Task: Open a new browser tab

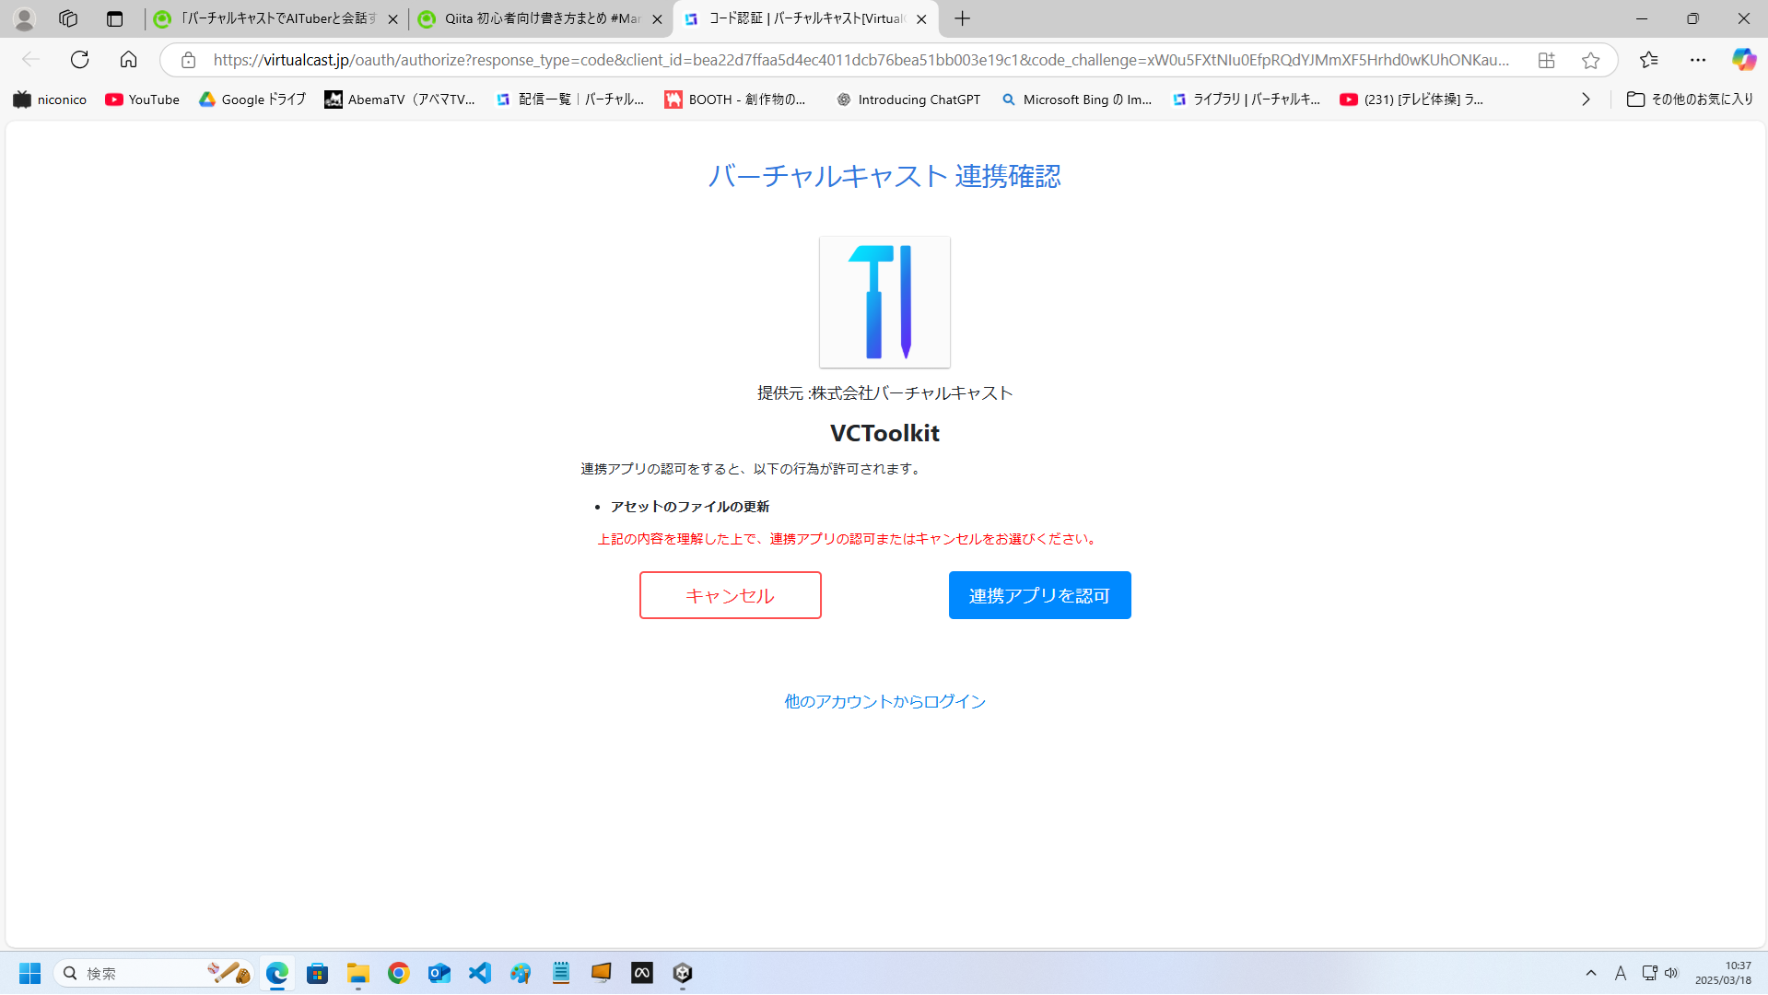Action: pos(963,18)
